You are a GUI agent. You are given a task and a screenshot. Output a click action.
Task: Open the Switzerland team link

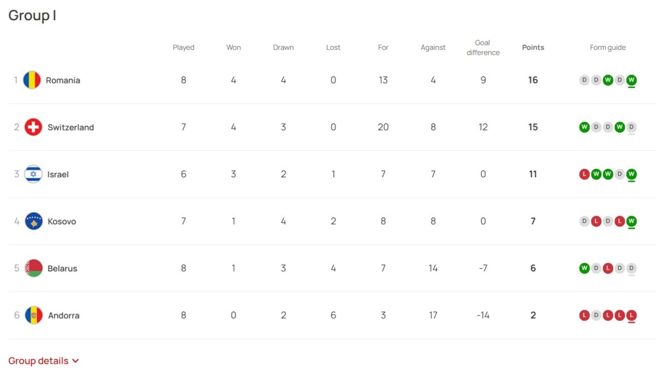tap(71, 127)
